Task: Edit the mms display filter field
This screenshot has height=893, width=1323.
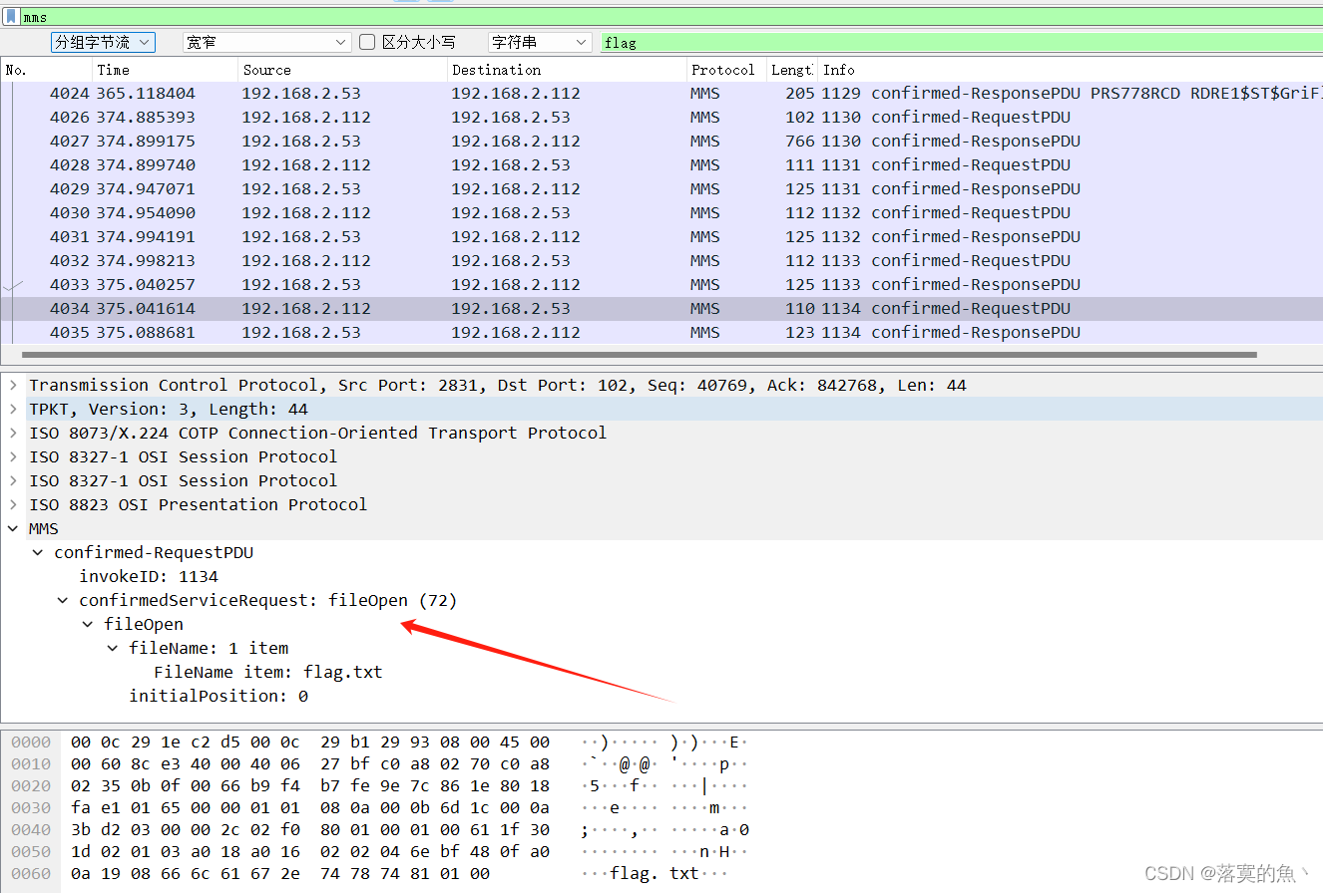Action: pyautogui.click(x=670, y=17)
